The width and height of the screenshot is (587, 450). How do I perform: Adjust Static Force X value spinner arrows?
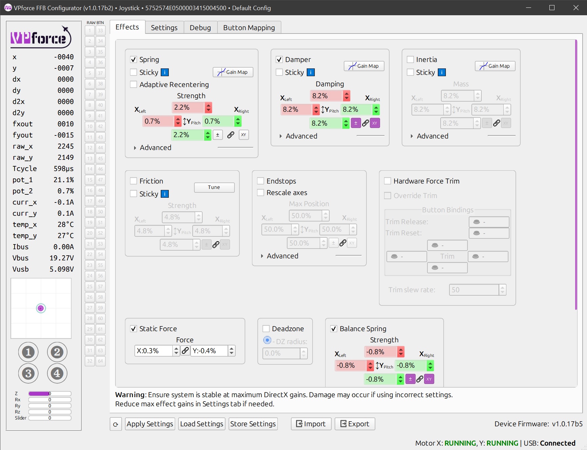[176, 350]
